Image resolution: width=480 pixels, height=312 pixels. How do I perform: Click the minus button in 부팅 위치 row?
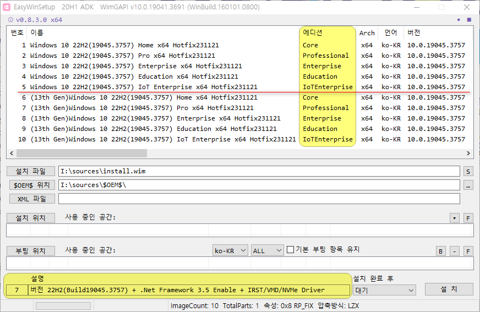455,251
